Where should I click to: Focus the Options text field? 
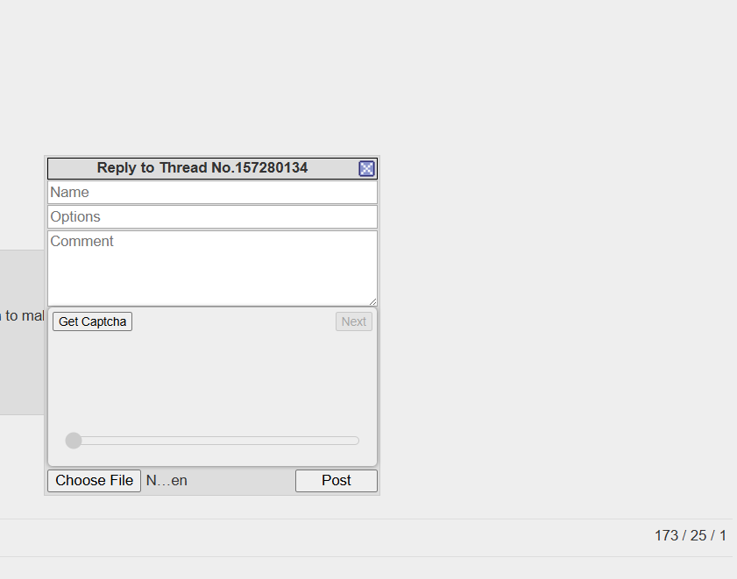(x=212, y=216)
